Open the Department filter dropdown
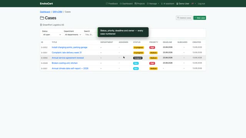Viewport: 246px width, 138px height. click(73, 34)
